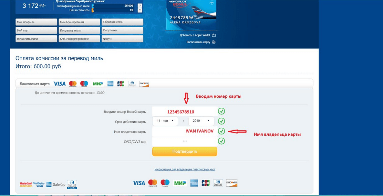The width and height of the screenshot is (383, 196).
Task: Click the green checkmark next to card number
Action: coord(221,112)
